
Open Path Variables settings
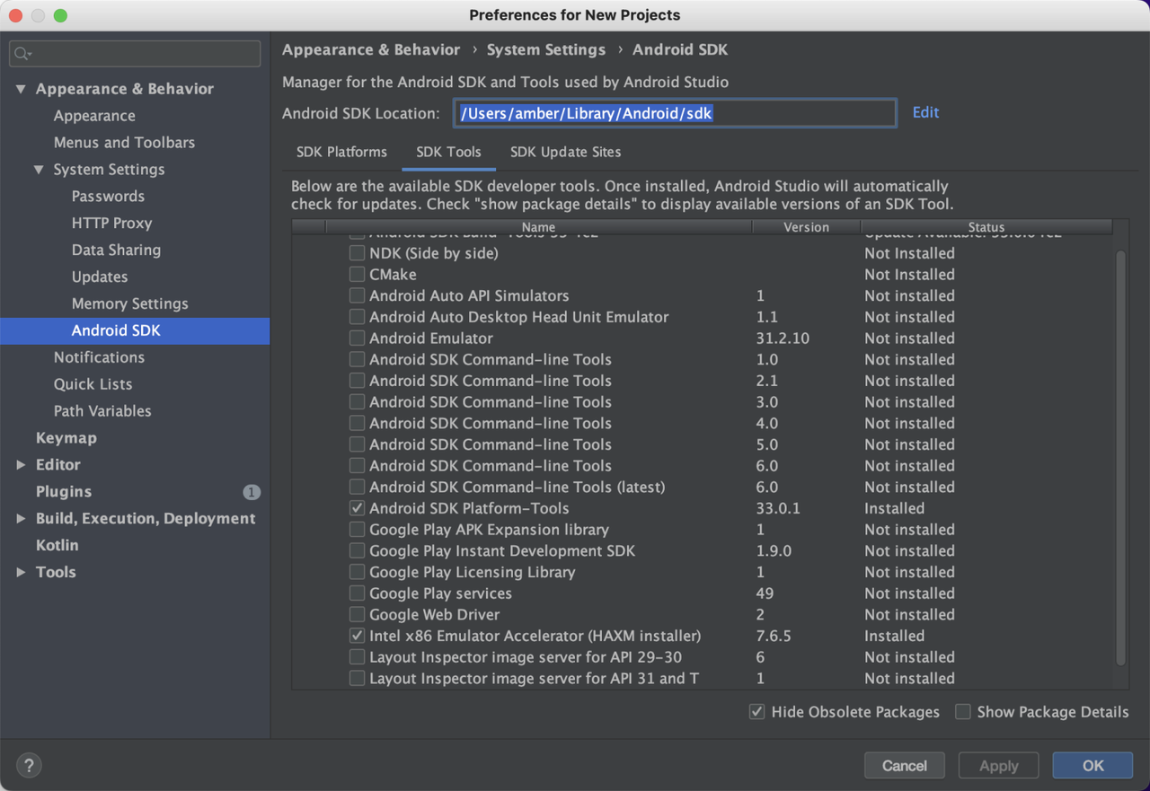pyautogui.click(x=102, y=411)
